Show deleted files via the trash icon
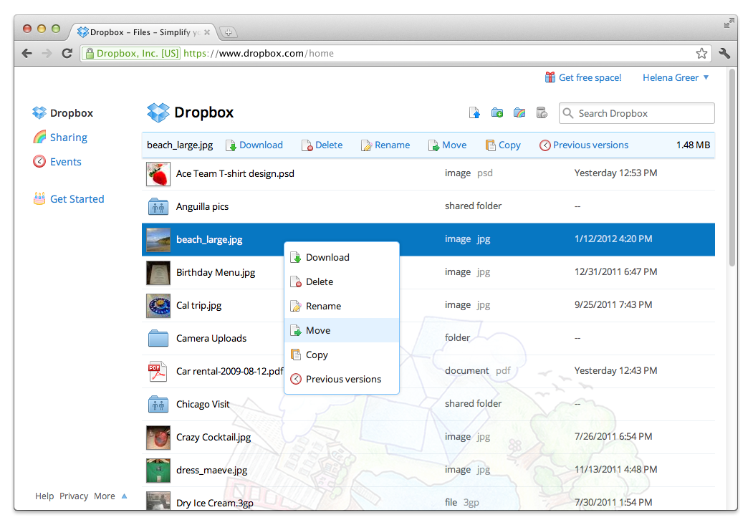The image size is (753, 525). (x=542, y=112)
